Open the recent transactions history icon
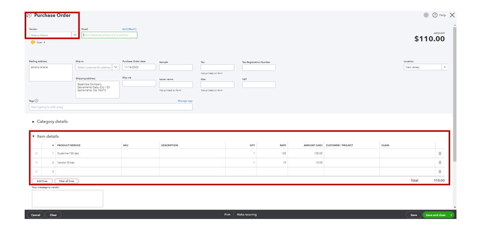 point(29,16)
